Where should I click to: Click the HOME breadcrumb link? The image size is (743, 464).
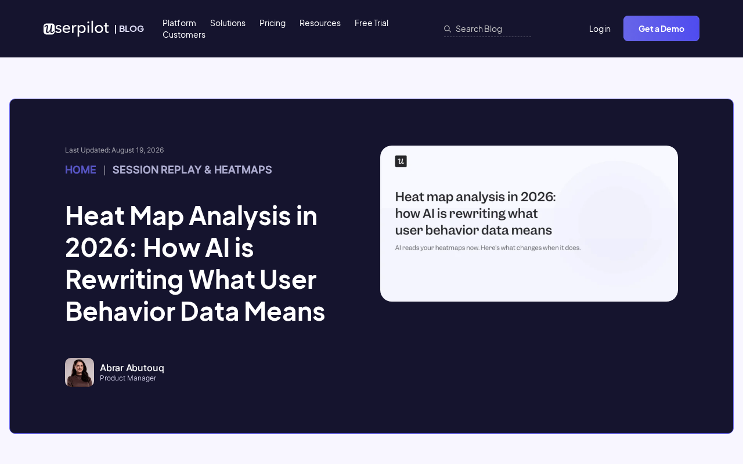[81, 169]
